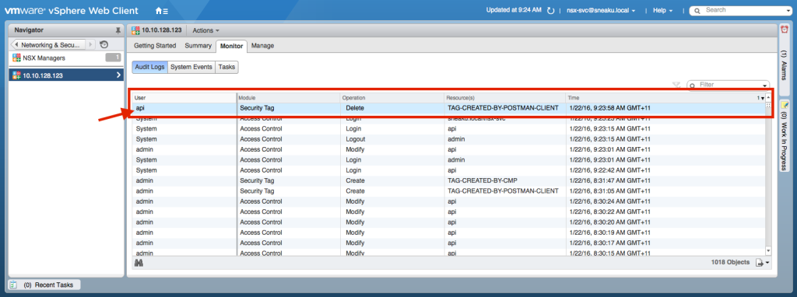Viewport: 797px width, 297px height.
Task: Select 10.10.128.123 in the navigator
Action: pyautogui.click(x=66, y=75)
